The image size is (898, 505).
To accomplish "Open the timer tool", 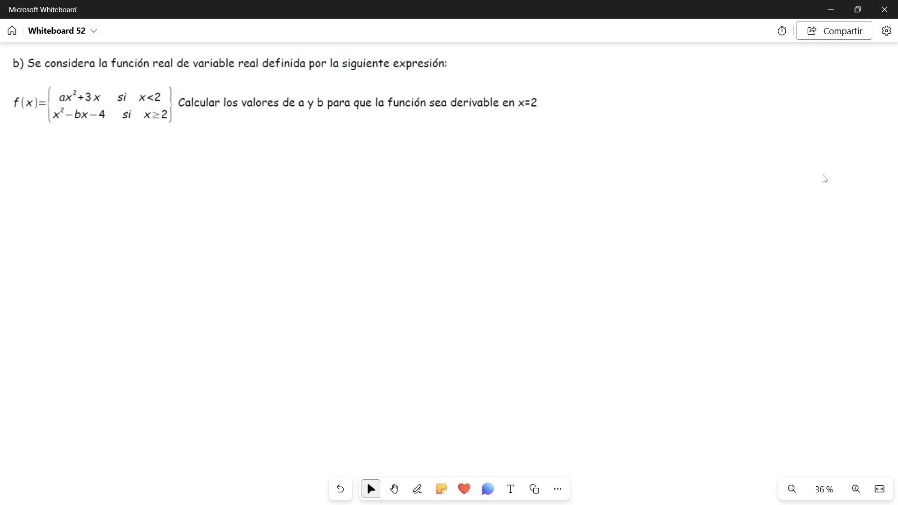I will (782, 31).
